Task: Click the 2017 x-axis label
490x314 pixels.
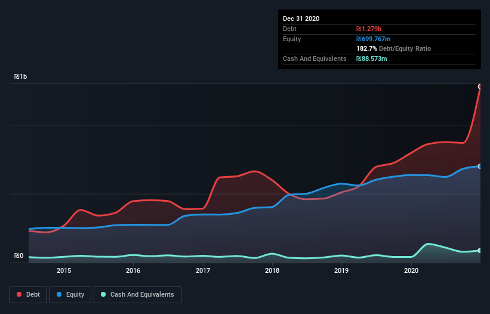Action: [x=203, y=270]
